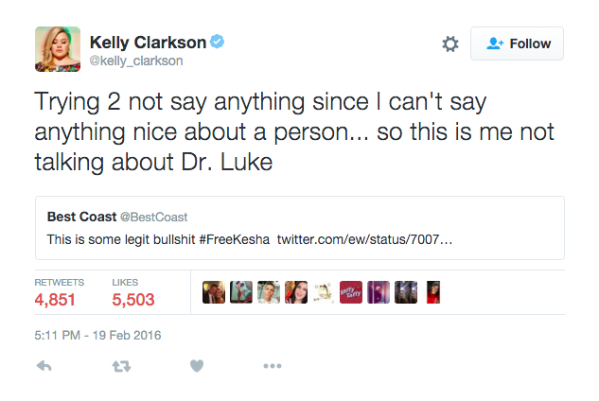Image resolution: width=599 pixels, height=401 pixels.
Task: Open the more options ellipsis menu
Action: [273, 366]
